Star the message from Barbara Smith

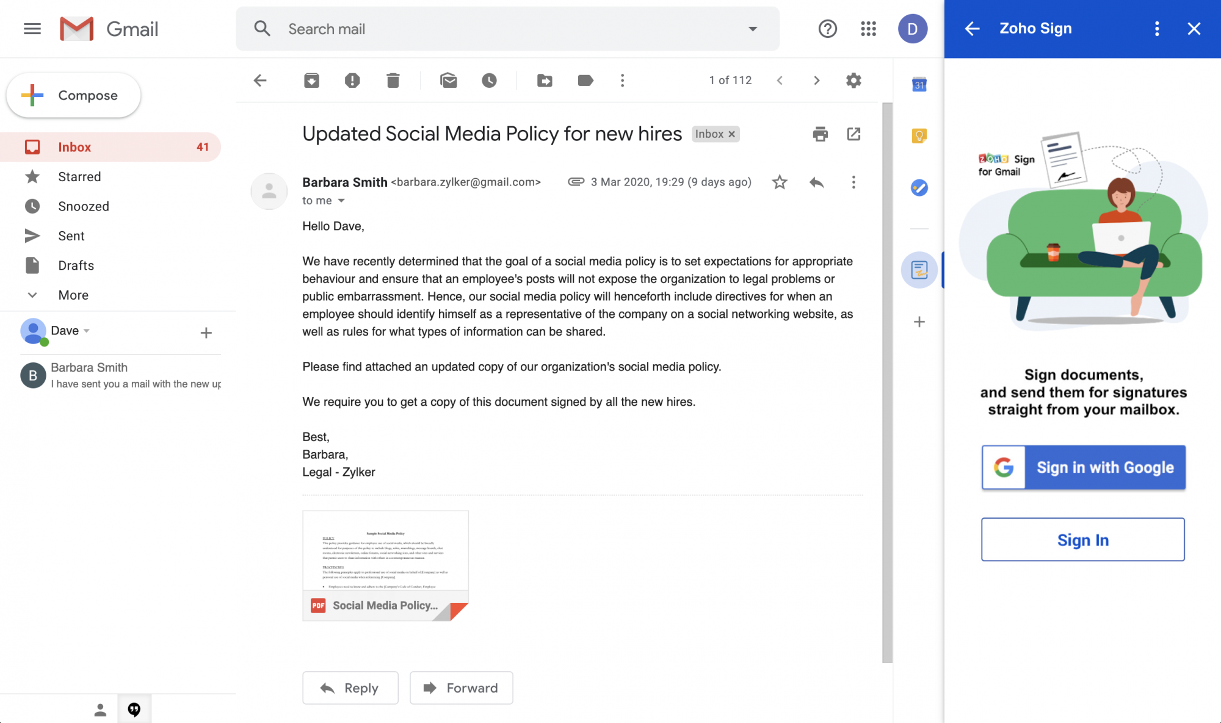(x=780, y=182)
